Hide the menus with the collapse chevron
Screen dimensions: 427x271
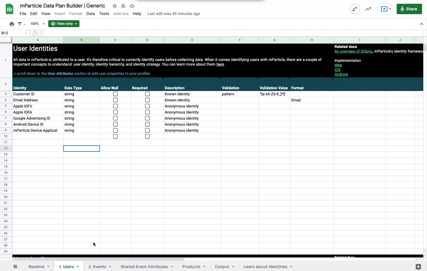422,24
